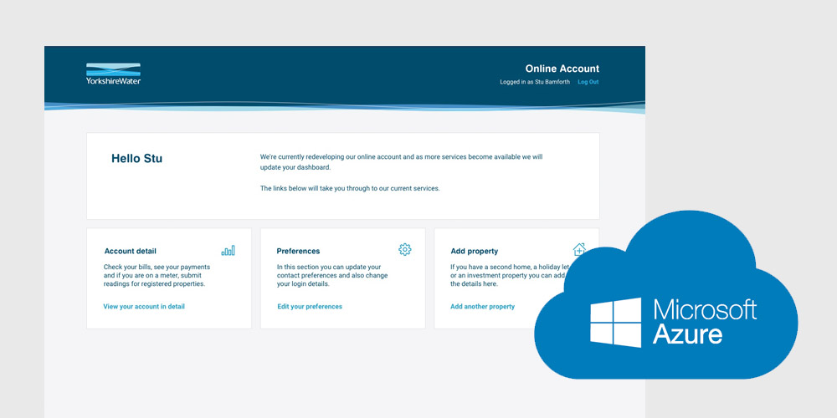837x418 pixels.
Task: Click the Preferences description about contact preferences
Action: click(332, 275)
